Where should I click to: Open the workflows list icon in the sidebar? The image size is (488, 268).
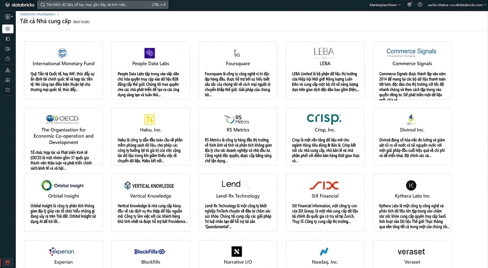click(8, 90)
